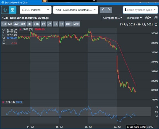The image size is (159, 129).
Task: Go to previous ticker arrow
Action: coord(103,10)
